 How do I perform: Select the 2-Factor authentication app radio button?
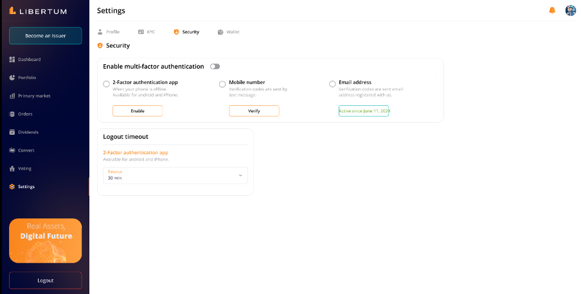point(107,83)
